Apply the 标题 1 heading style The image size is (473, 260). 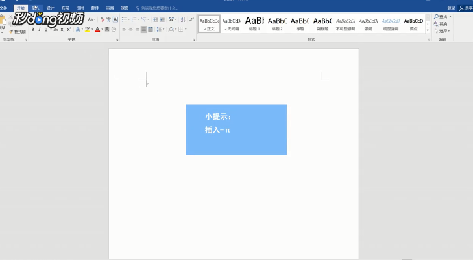[254, 23]
